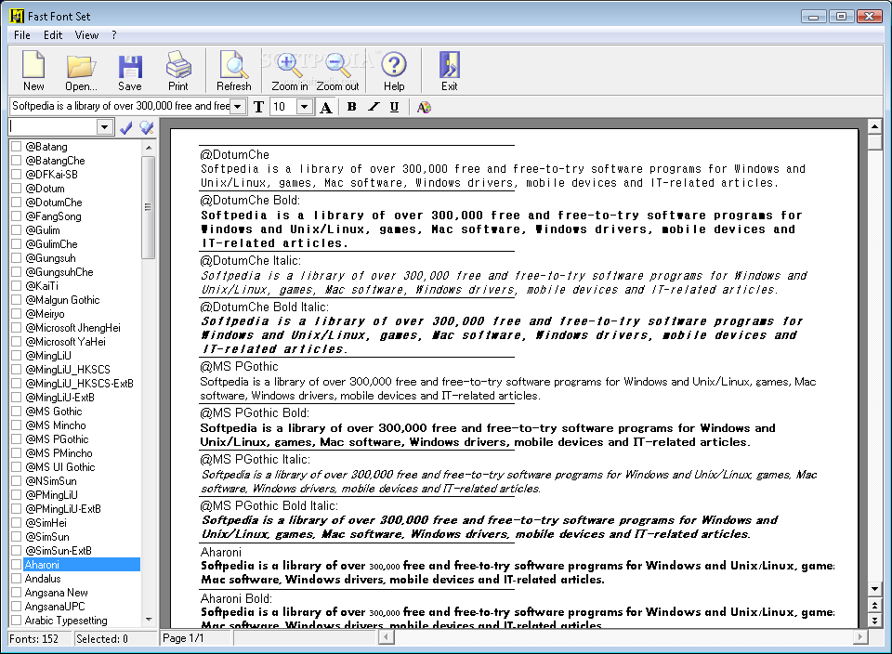This screenshot has height=654, width=892.
Task: Check the @MS PGothic checkbox
Action: coord(17,439)
